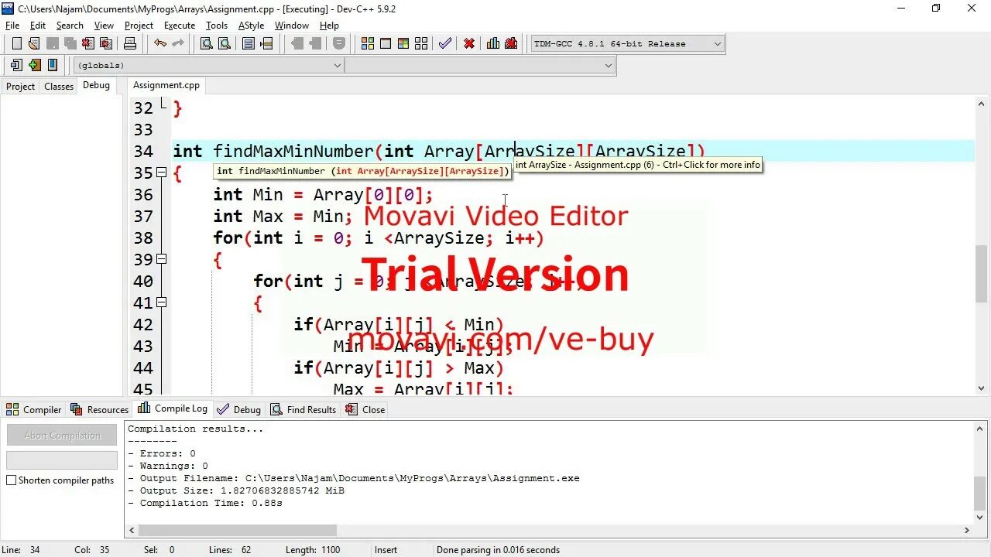Image resolution: width=991 pixels, height=557 pixels.
Task: Click line number 38 in gutter
Action: pyautogui.click(x=143, y=237)
